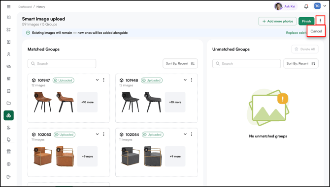
Task: Open the stacked coins icon in sidebar
Action: pos(9,66)
